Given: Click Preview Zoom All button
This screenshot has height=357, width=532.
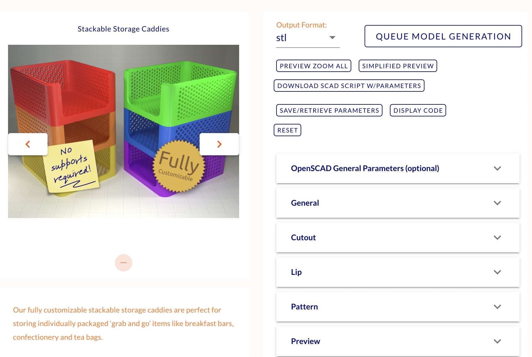Looking at the screenshot, I should click(x=314, y=66).
